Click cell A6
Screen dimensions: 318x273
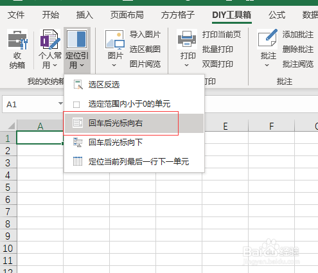(x=40, y=198)
